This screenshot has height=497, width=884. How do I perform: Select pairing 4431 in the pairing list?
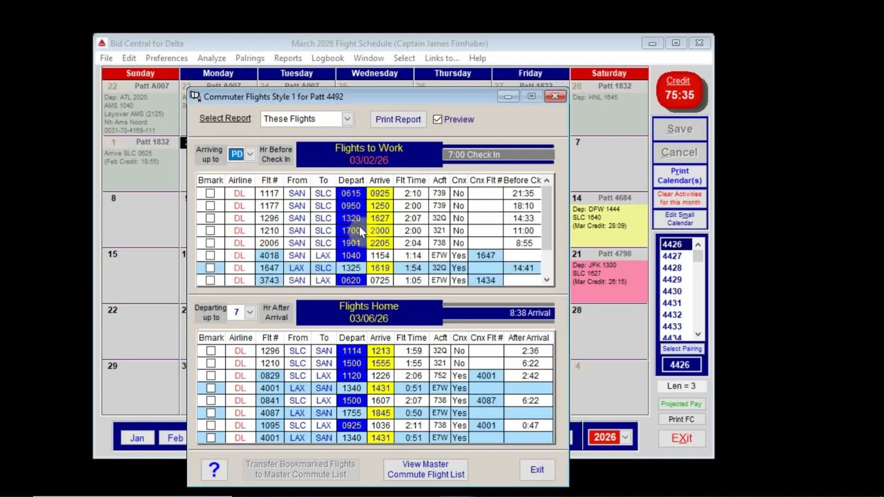pyautogui.click(x=672, y=303)
